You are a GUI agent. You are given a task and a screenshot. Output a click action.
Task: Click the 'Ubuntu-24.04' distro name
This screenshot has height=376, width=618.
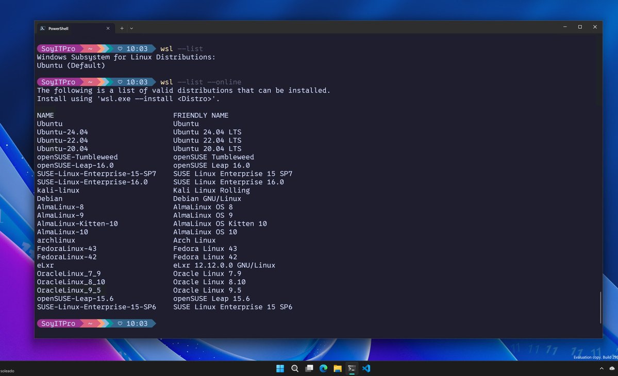click(x=62, y=132)
